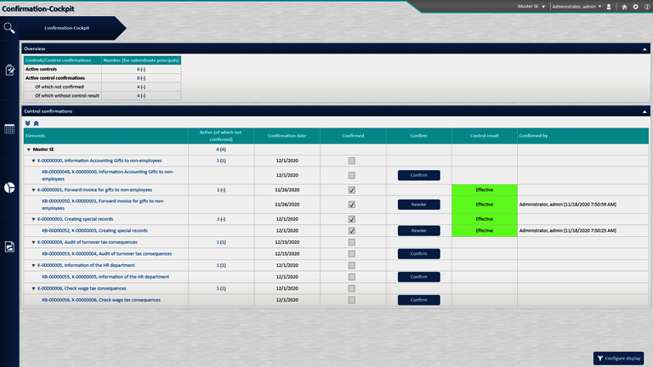
Task: Open the pie chart icon in the sidebar
Action: (x=9, y=188)
